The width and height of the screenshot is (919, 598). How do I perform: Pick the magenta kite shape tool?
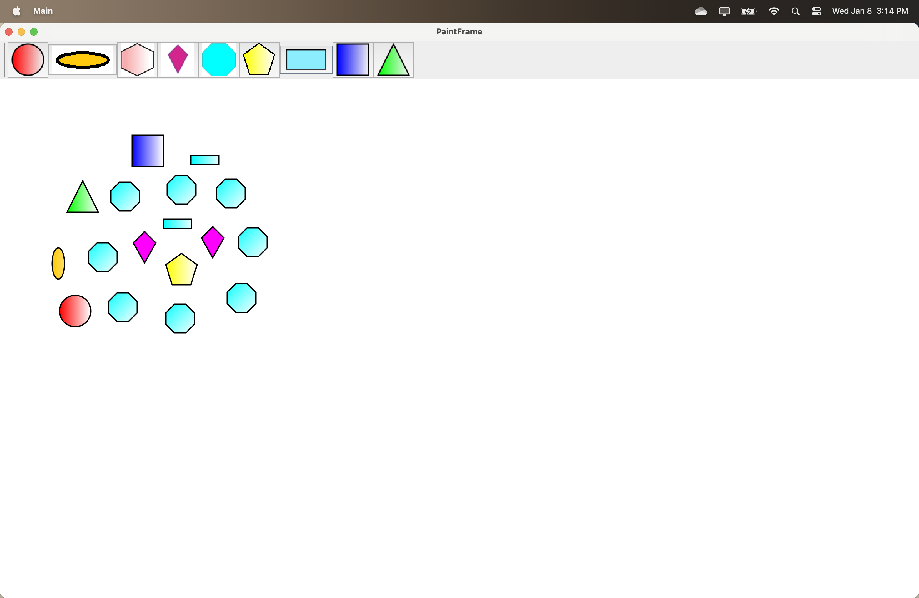[x=178, y=59]
